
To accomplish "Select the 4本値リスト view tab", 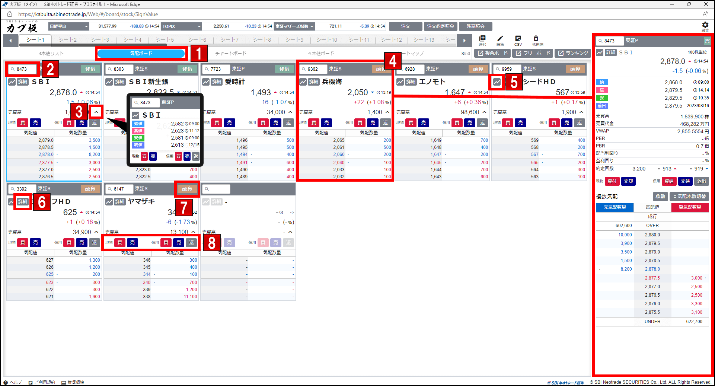I will (51, 54).
